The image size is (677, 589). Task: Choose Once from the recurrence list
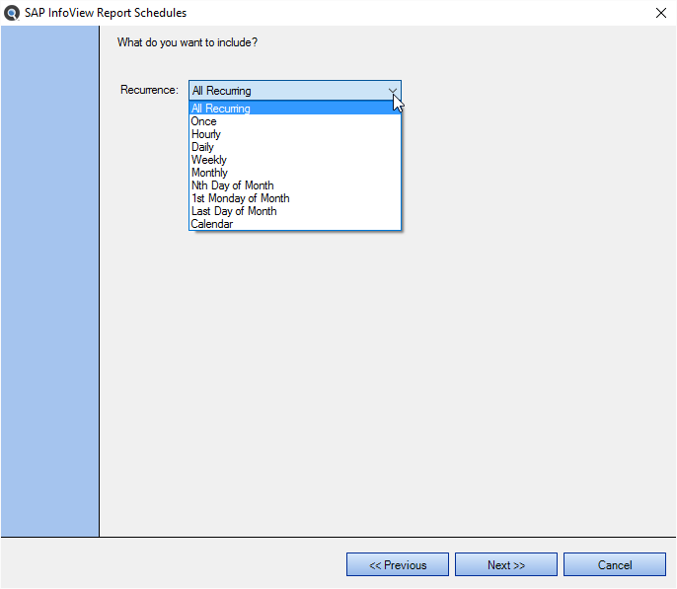tap(295, 121)
